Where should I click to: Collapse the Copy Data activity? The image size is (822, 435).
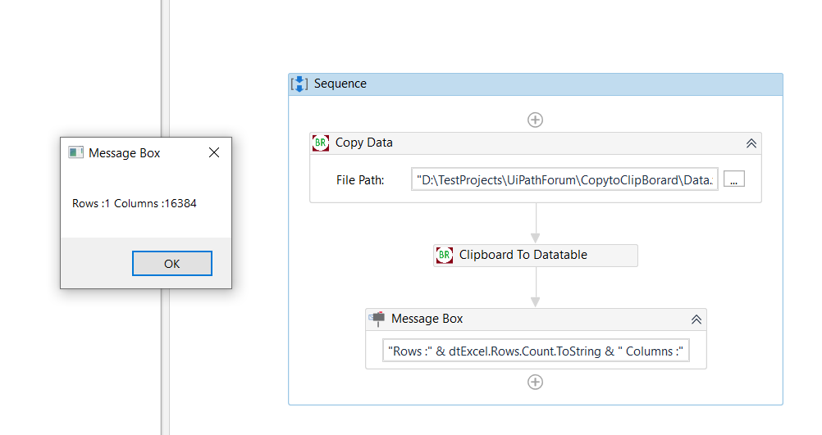tap(751, 143)
